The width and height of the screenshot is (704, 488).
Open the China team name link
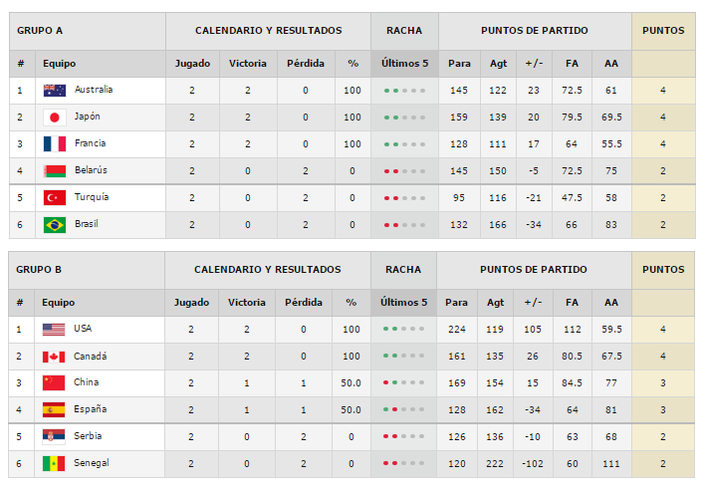(87, 382)
